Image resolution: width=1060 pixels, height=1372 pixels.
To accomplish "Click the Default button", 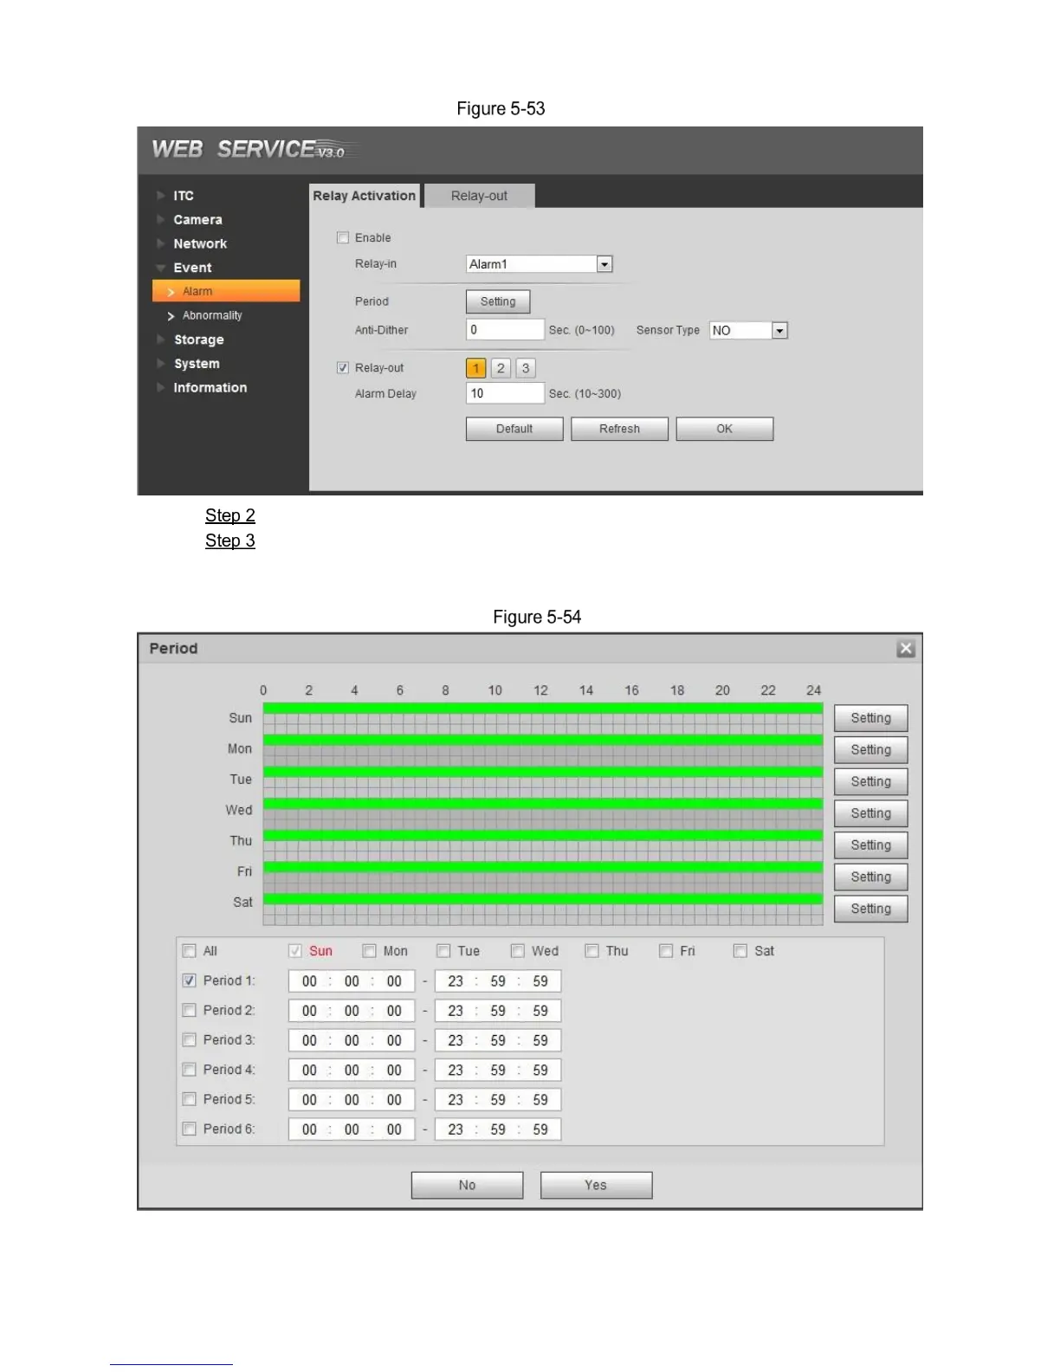I will pos(514,429).
